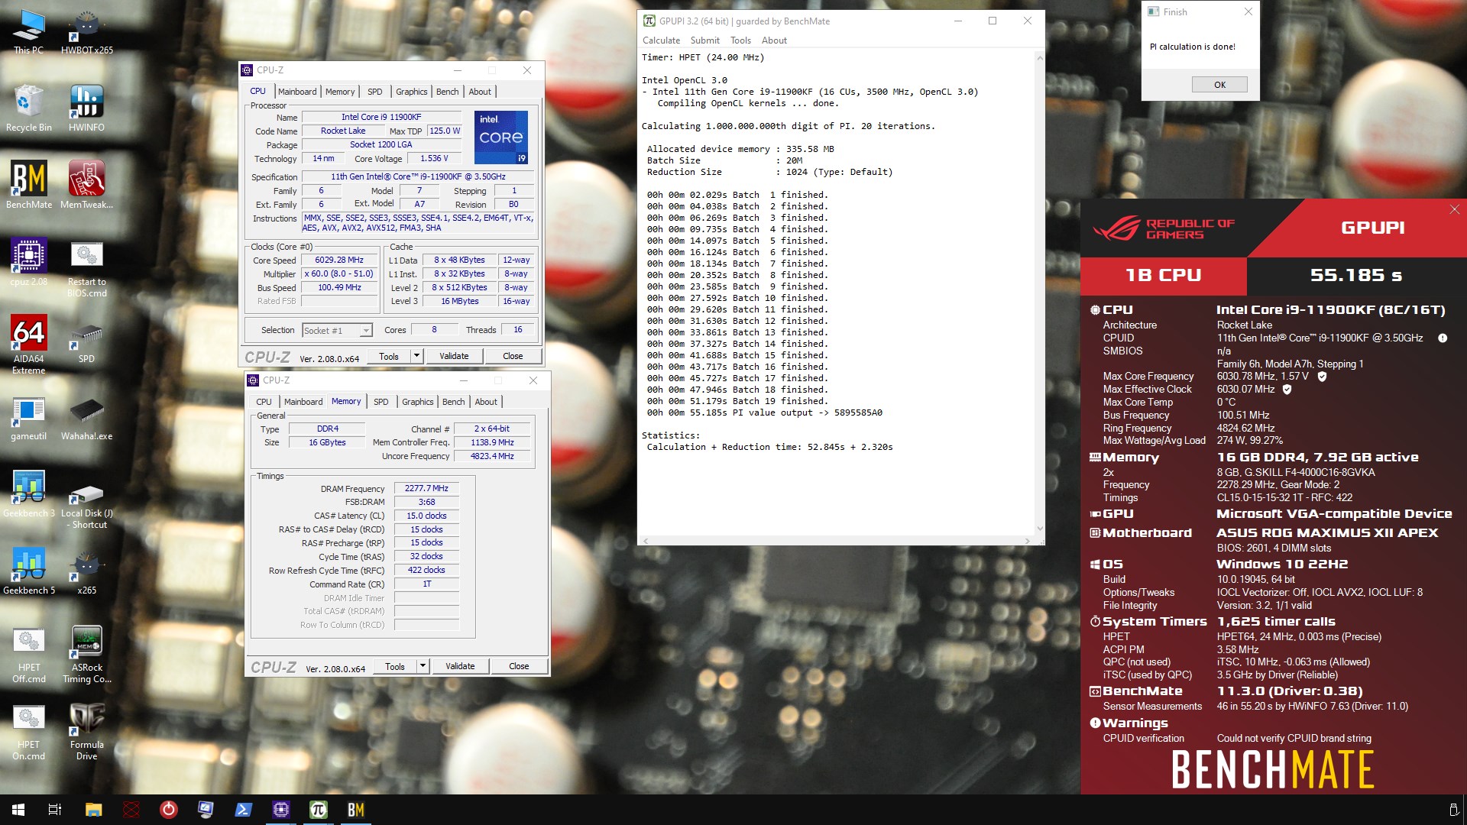Open Task View in the taskbar
The image size is (1467, 825).
coord(55,810)
